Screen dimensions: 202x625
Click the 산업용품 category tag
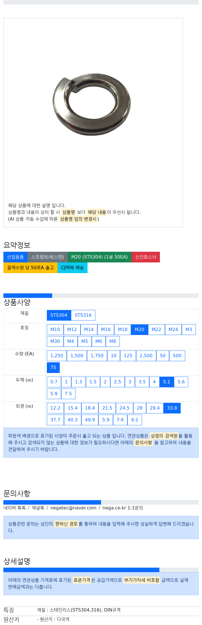click(x=15, y=257)
